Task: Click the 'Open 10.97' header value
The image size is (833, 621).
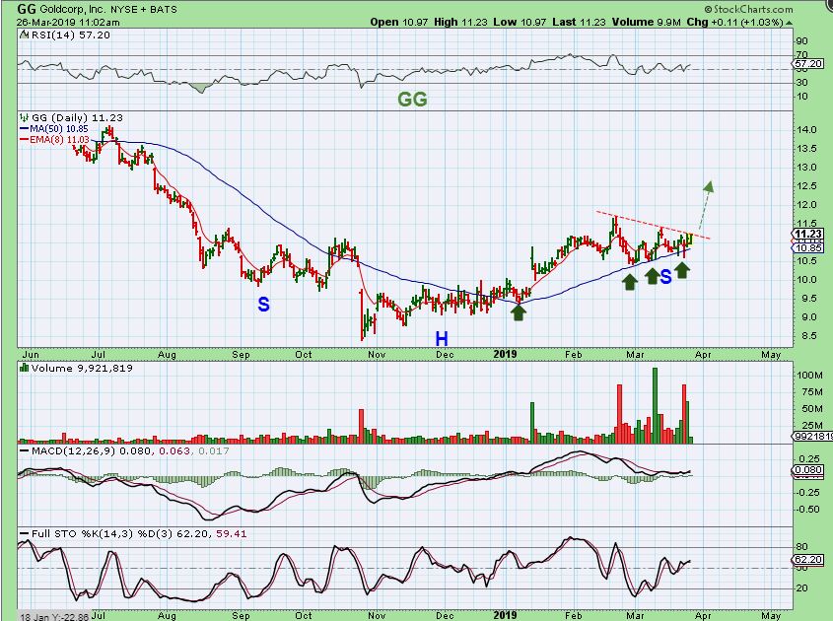Action: point(399,23)
